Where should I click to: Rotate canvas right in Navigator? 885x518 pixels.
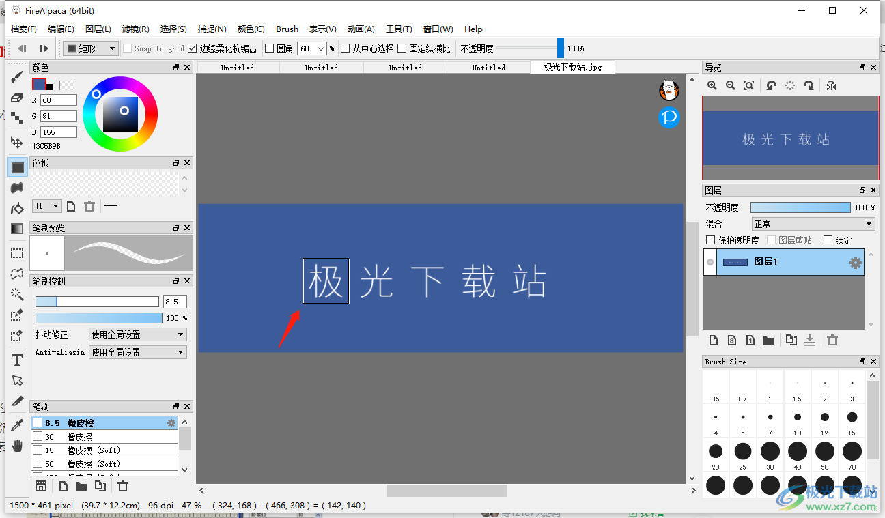click(809, 85)
